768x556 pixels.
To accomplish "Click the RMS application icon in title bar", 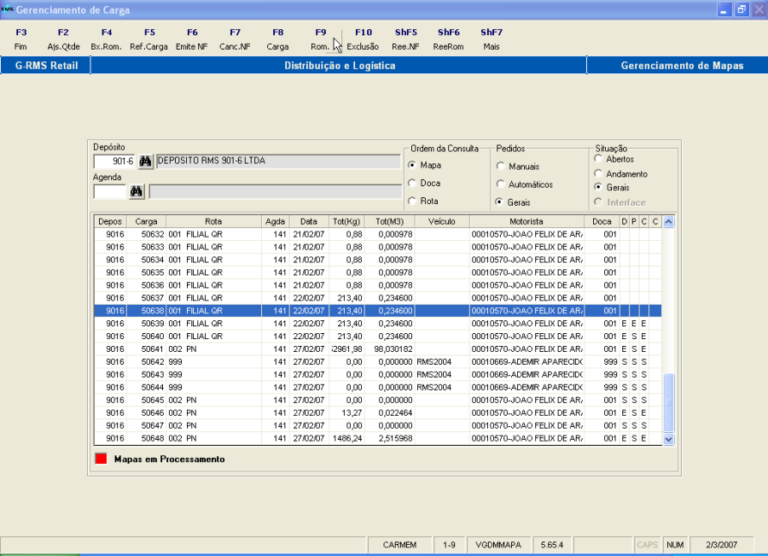I will click(x=7, y=9).
